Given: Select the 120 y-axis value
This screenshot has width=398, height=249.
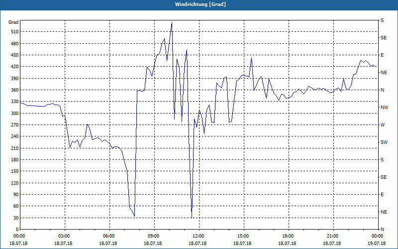Looking at the screenshot, I should tap(15, 183).
